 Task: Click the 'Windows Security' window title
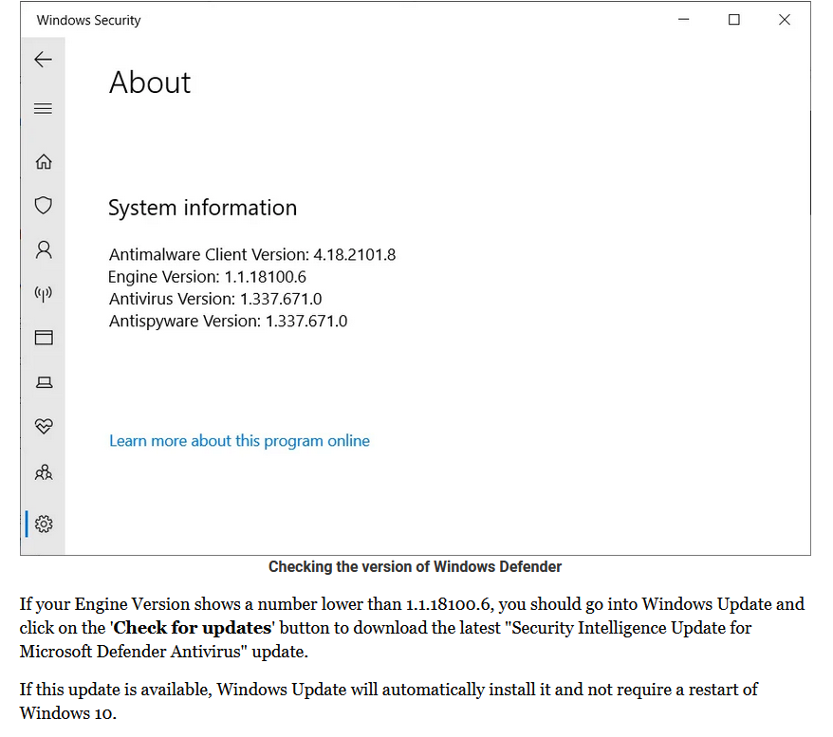89,20
